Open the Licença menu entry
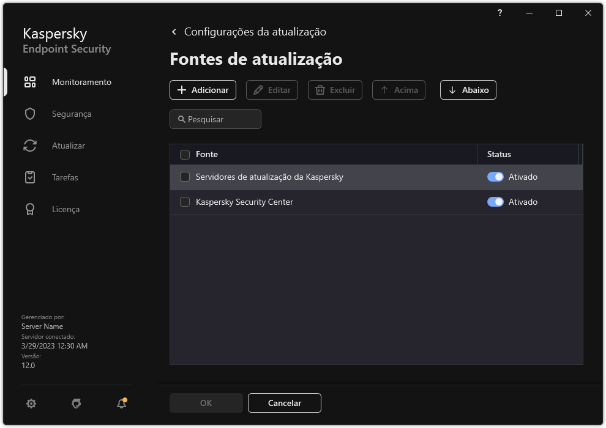The height and width of the screenshot is (428, 606). [65, 208]
